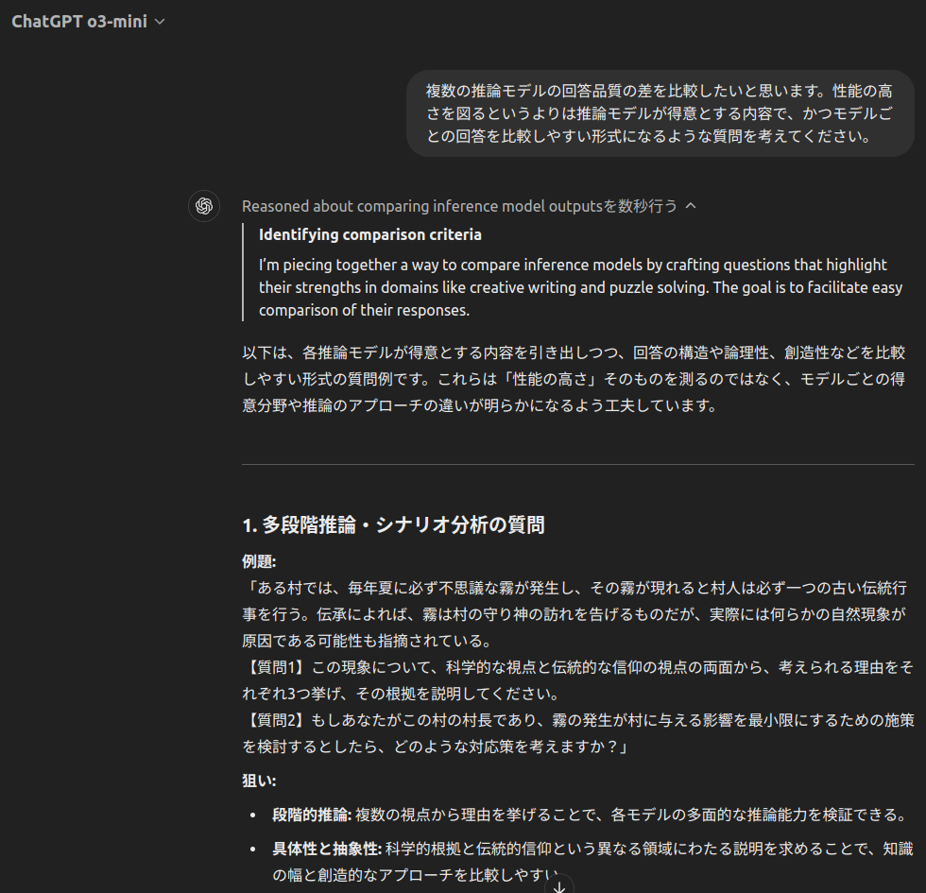Click the line beginning 【質問1】この現象について

coord(578,680)
